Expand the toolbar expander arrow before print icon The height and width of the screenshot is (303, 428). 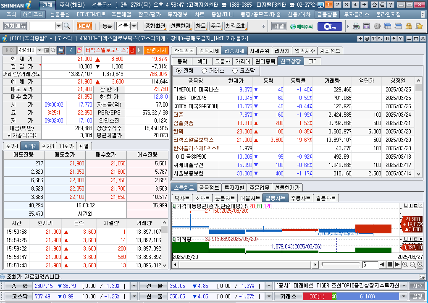pyautogui.click(x=348, y=26)
